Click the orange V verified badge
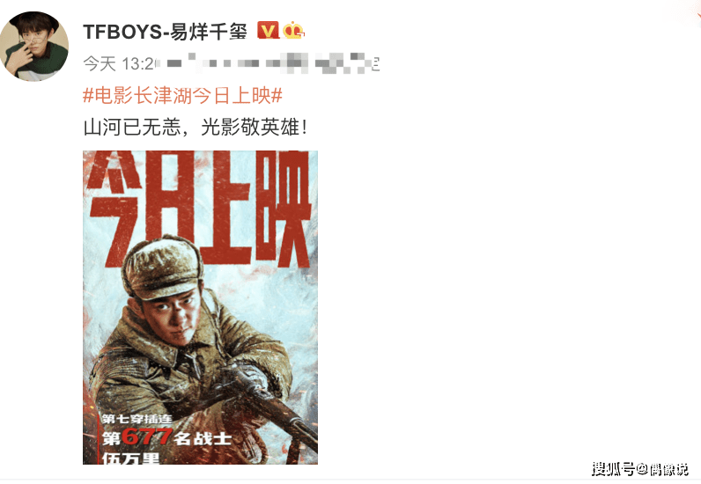The image size is (701, 484). pos(268,31)
